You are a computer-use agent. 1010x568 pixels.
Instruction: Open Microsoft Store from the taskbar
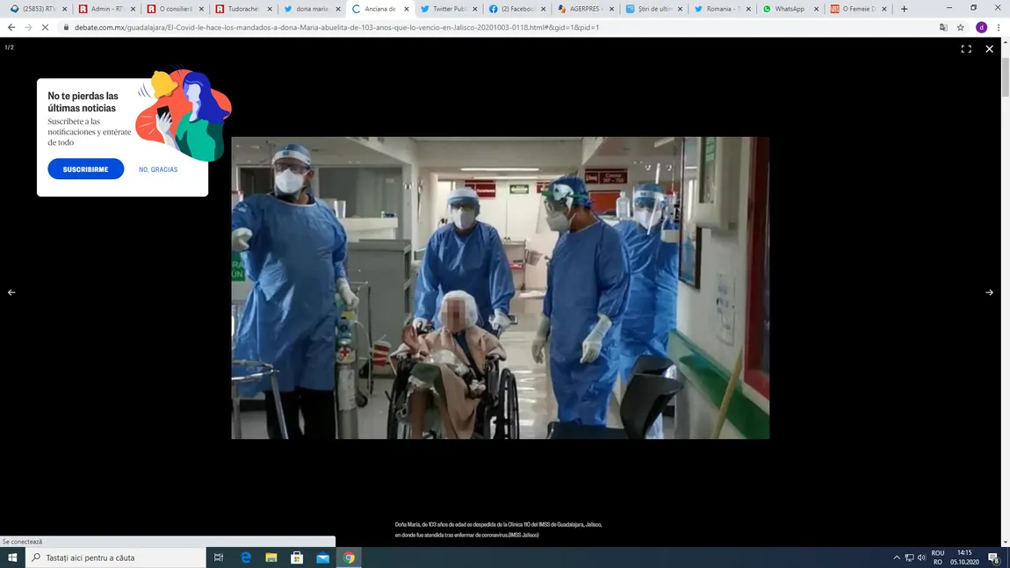coord(297,557)
